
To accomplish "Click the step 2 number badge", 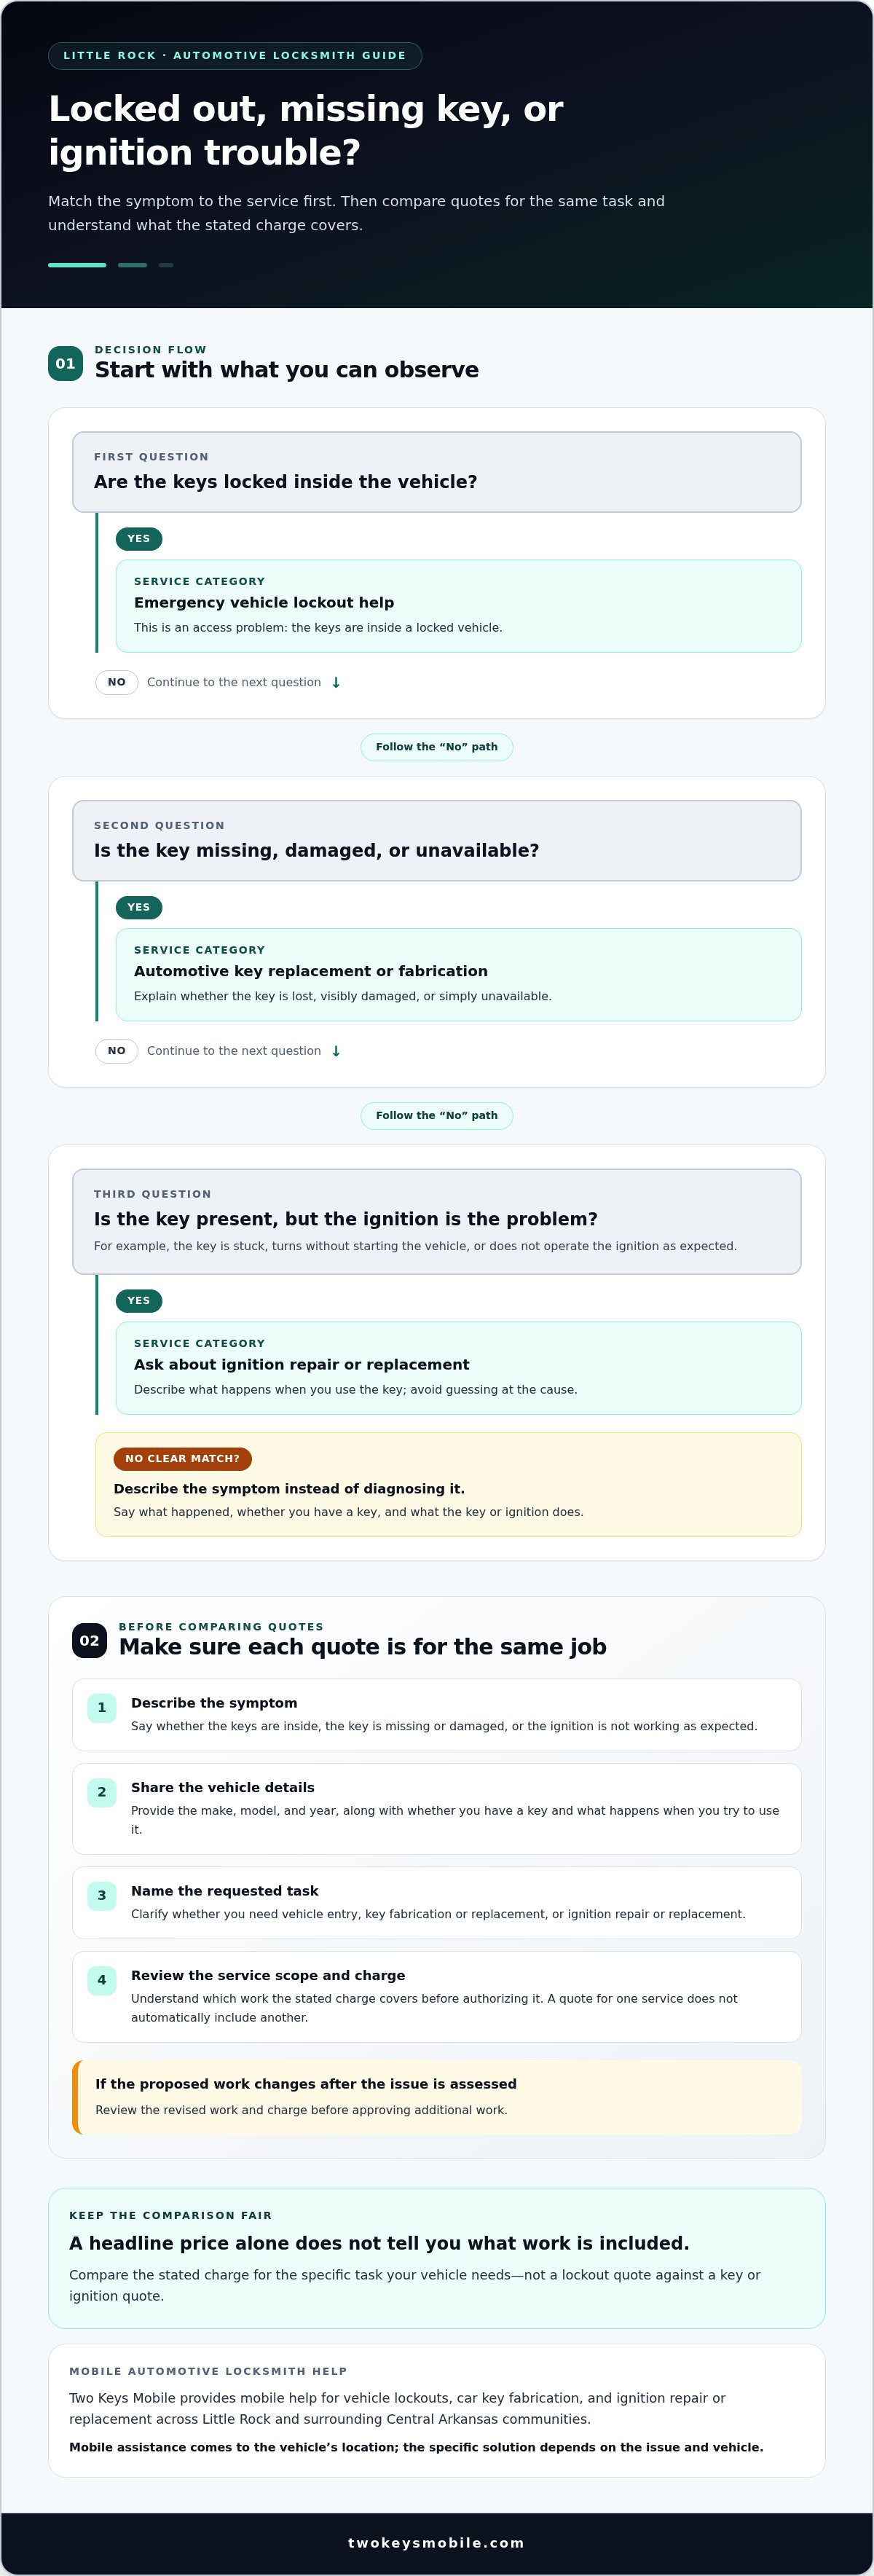I will coord(102,1793).
